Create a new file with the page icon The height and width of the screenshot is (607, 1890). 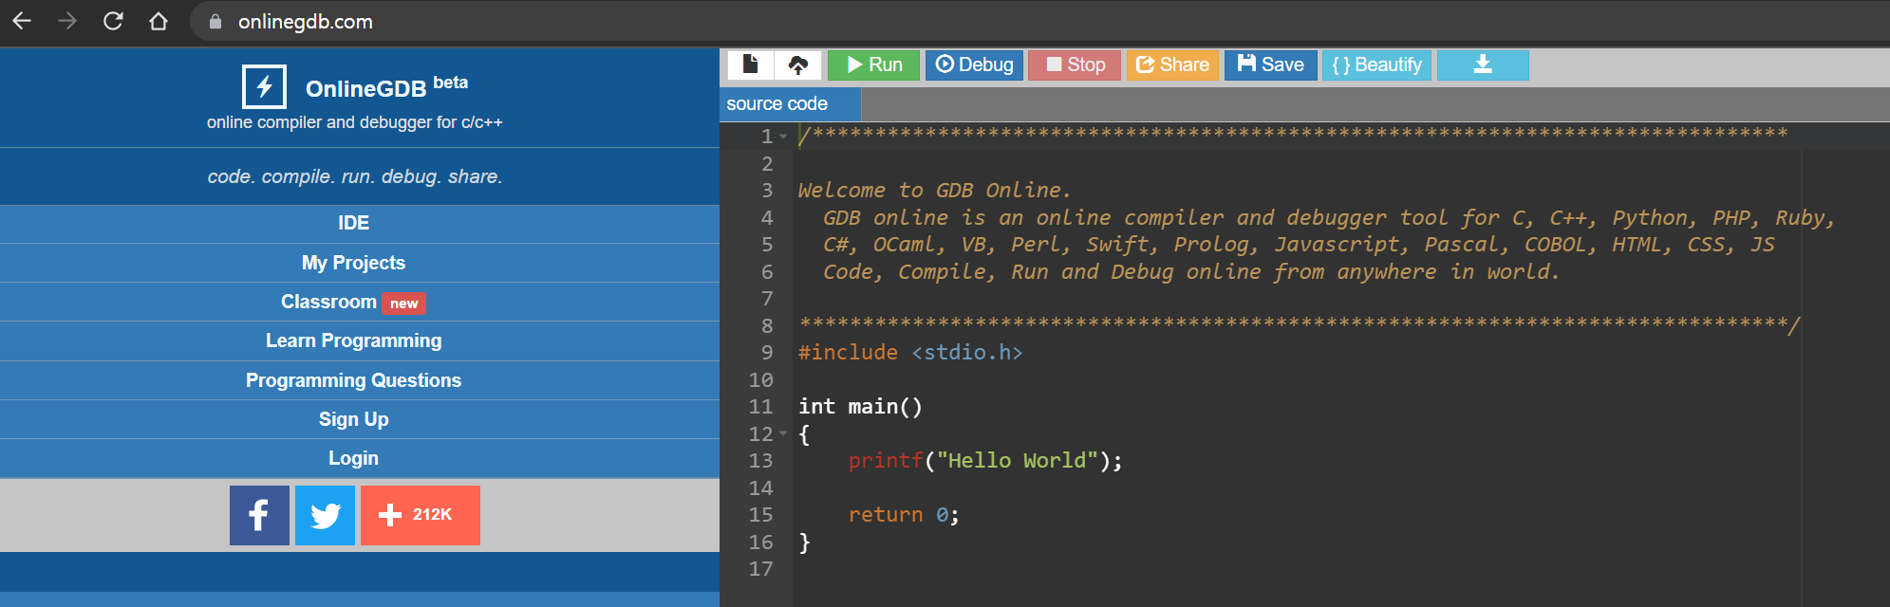(x=751, y=64)
